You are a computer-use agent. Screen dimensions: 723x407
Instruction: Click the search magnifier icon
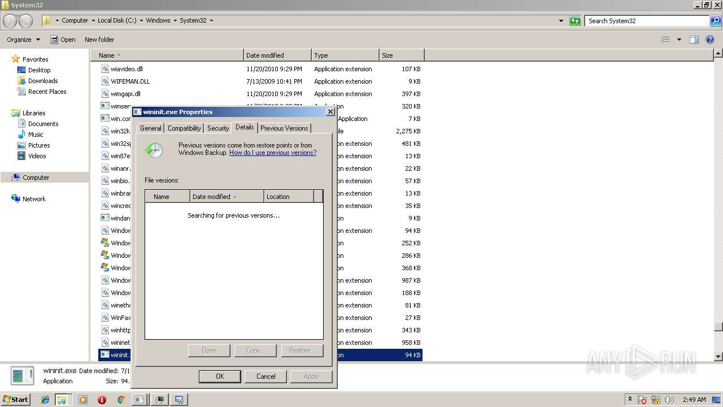click(x=715, y=21)
